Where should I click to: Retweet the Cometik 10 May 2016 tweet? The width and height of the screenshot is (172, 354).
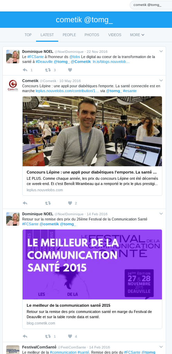point(48,203)
